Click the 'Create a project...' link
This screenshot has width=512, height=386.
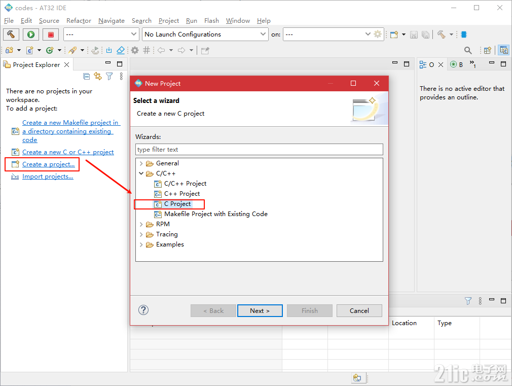[48, 164]
